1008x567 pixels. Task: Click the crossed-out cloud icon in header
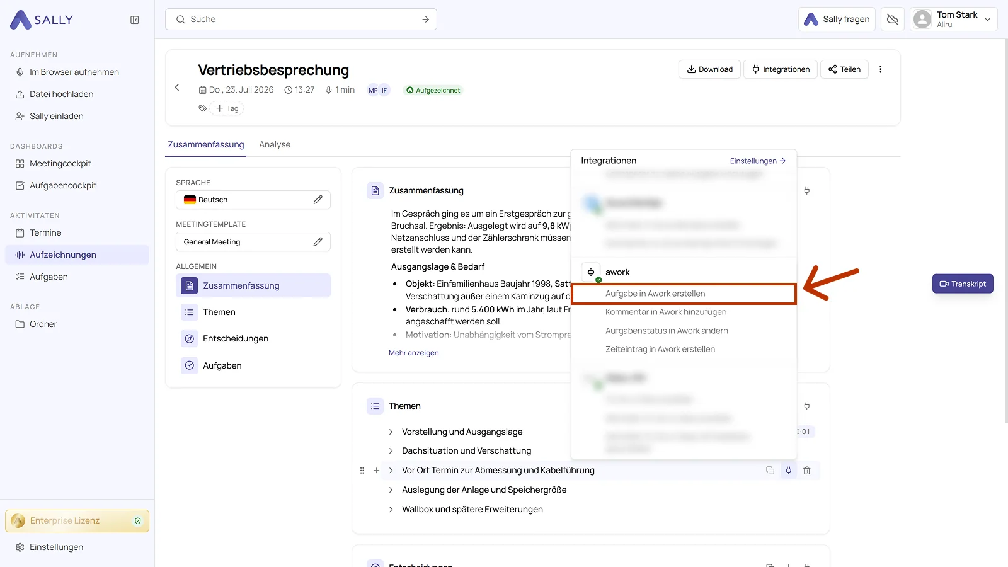click(893, 20)
